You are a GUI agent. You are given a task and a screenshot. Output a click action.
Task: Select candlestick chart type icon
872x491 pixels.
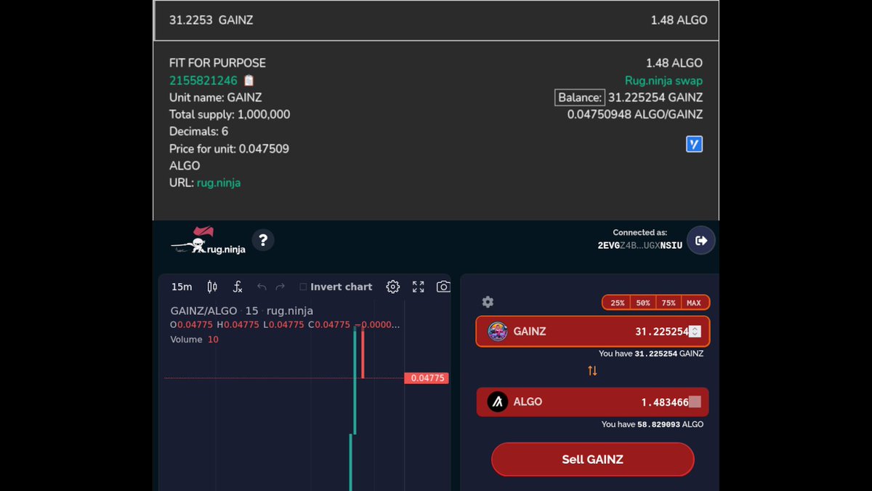(x=212, y=287)
